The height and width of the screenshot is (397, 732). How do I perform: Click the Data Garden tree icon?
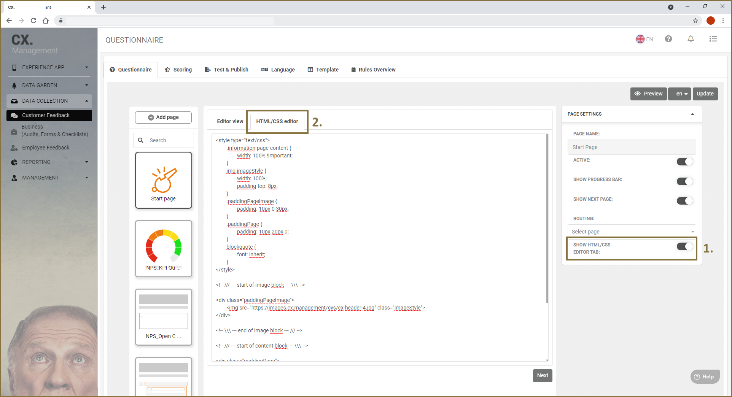pos(14,86)
